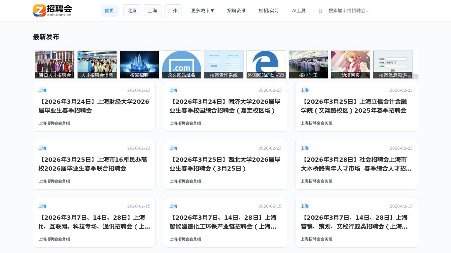Click the search magnifier icon
Image resolution: width=451 pixels, height=253 pixels.
coord(321,11)
